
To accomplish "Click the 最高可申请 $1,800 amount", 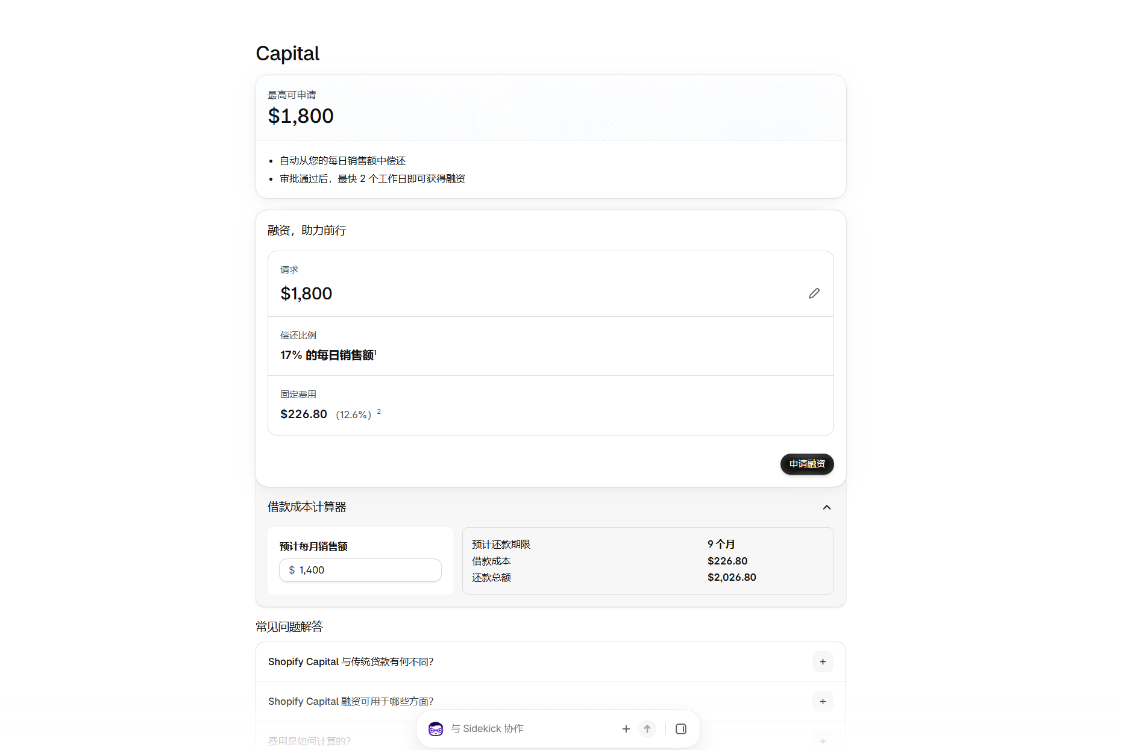I will (x=301, y=116).
